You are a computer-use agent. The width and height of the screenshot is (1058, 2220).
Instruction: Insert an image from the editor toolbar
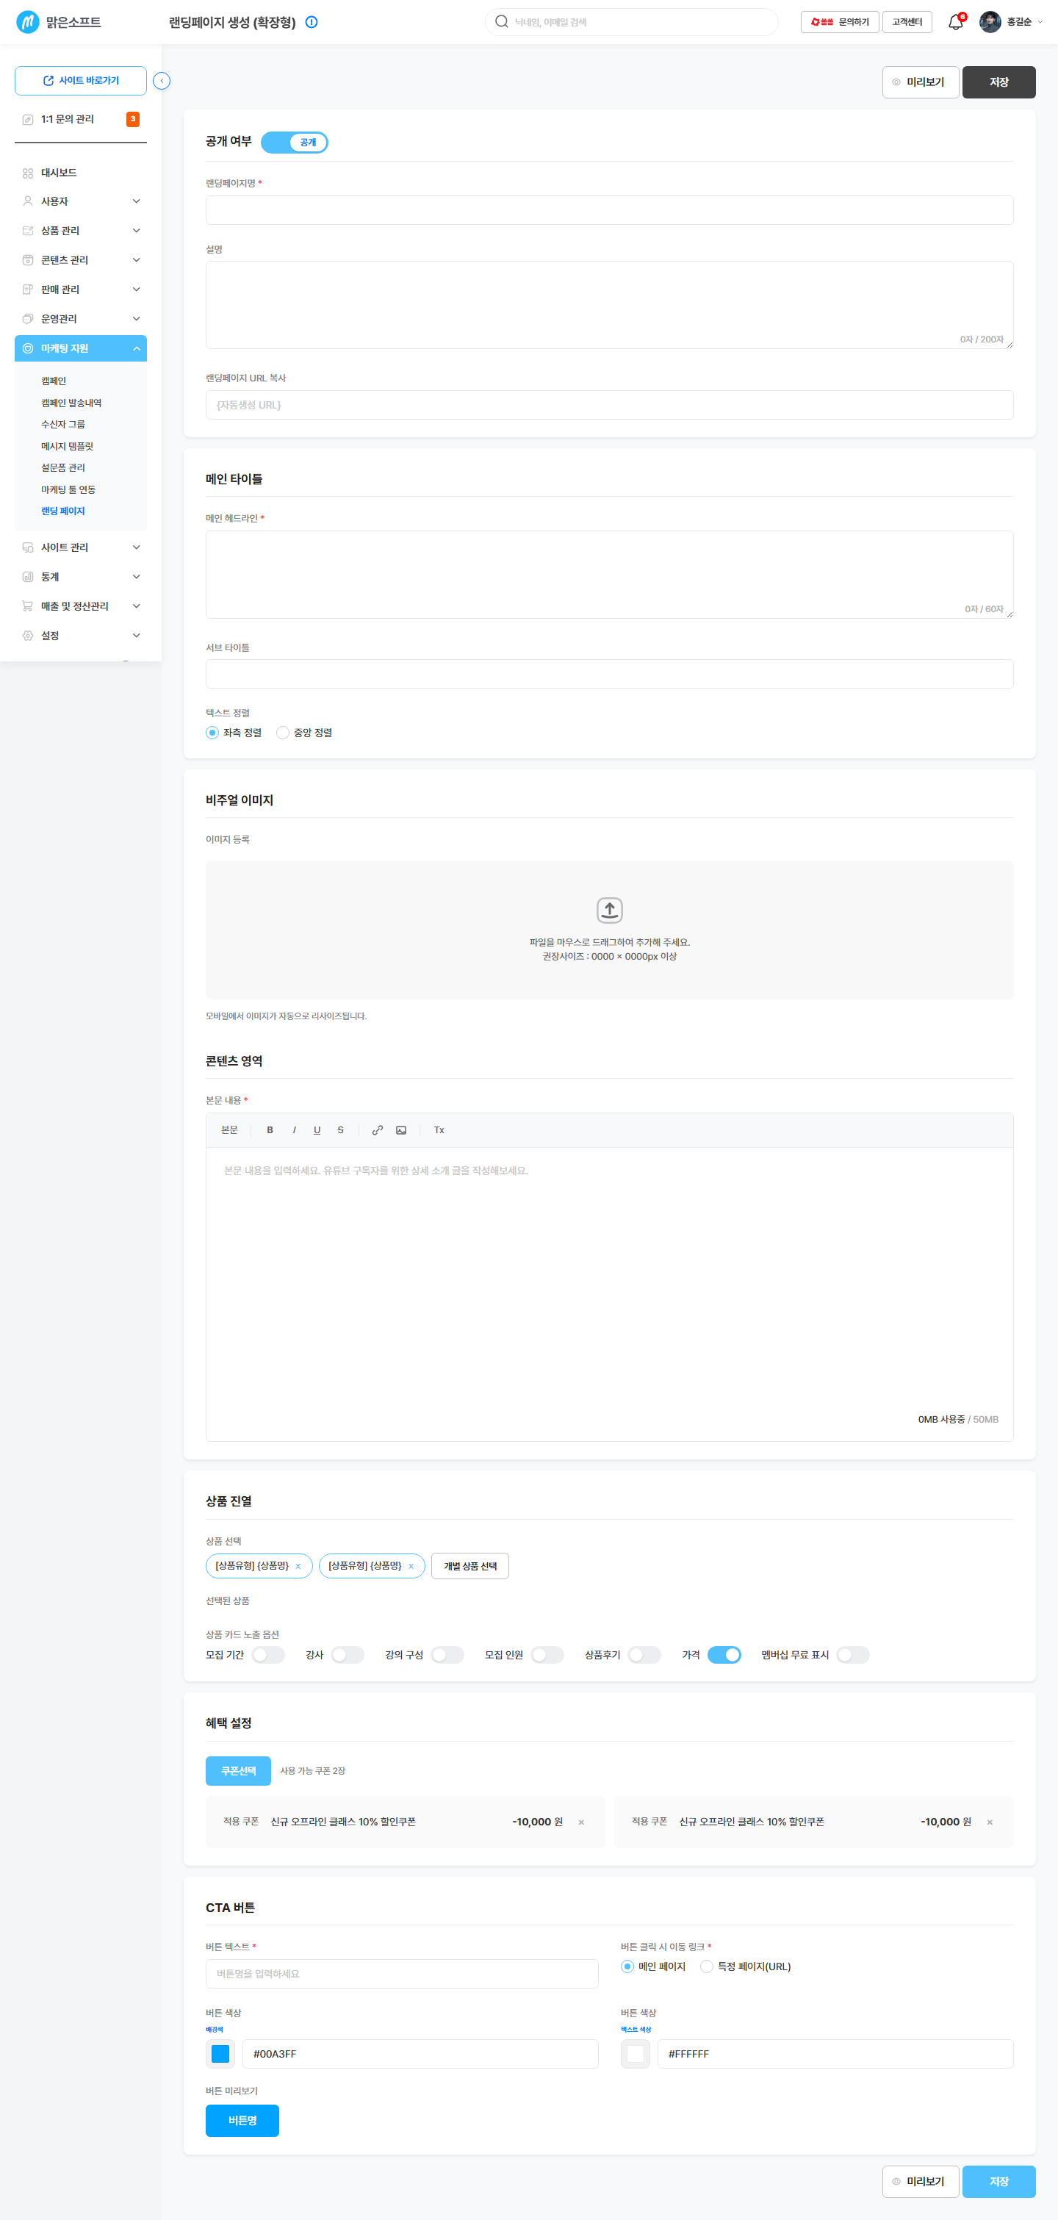401,1129
